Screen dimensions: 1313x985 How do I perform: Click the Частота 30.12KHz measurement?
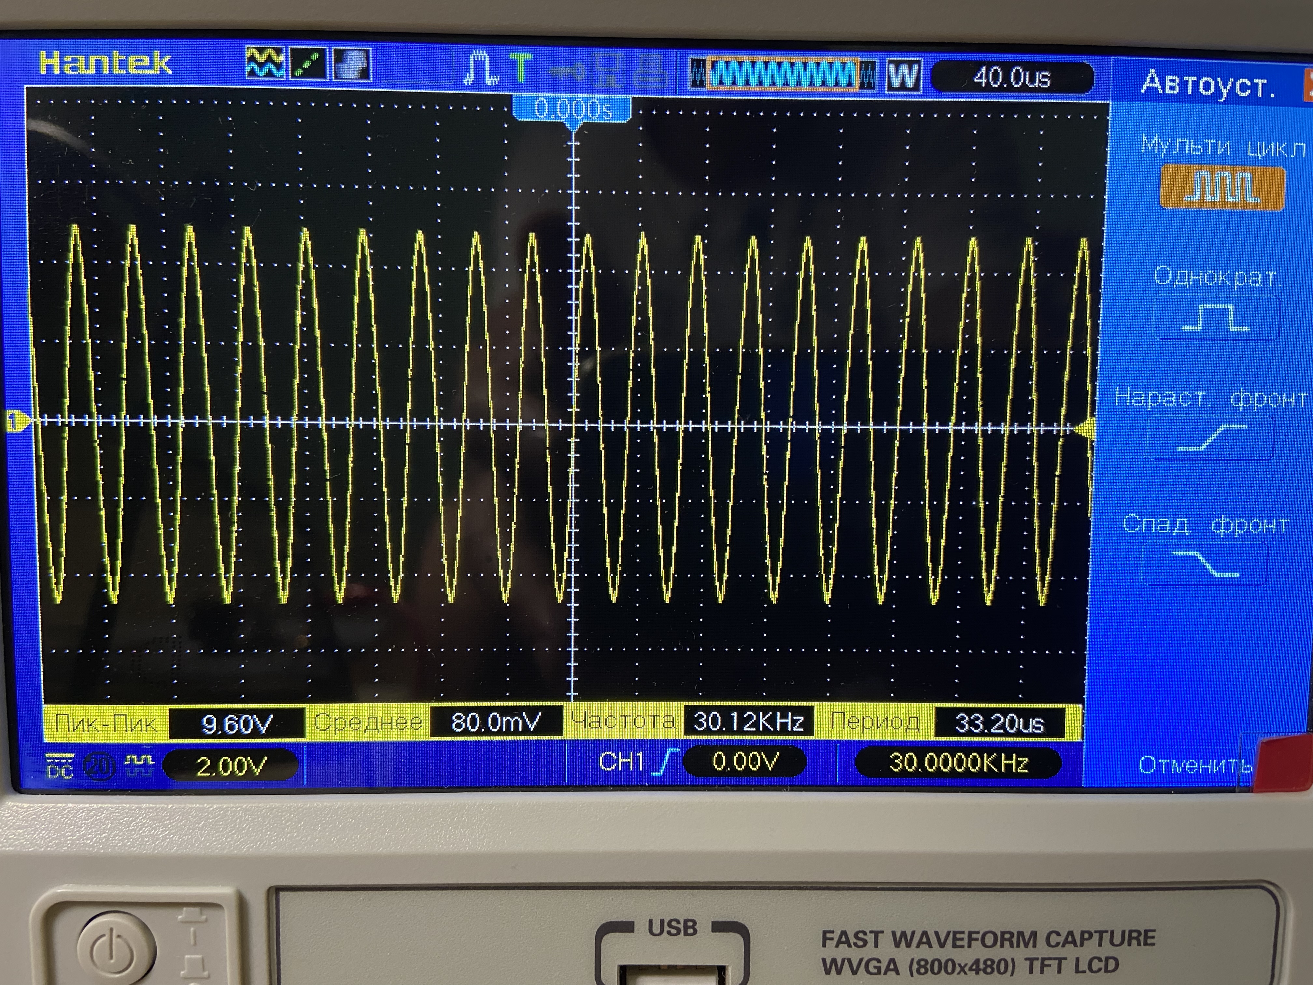(748, 721)
